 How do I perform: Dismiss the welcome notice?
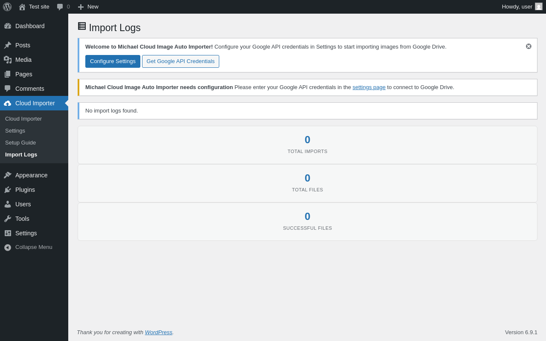(x=529, y=46)
